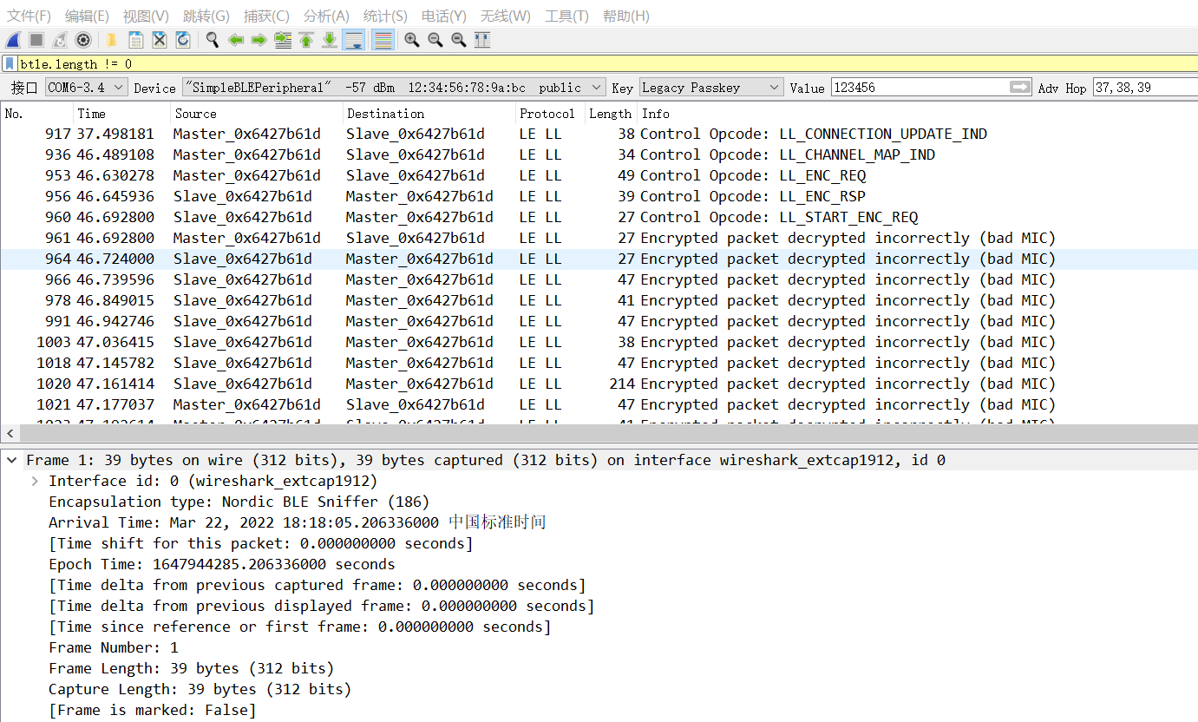The height and width of the screenshot is (722, 1198).
Task: Stop the running capture
Action: 36,40
